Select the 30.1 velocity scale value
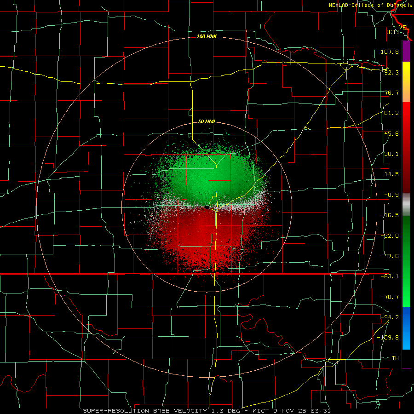Viewport: 414px width, 414px height. coord(391,154)
